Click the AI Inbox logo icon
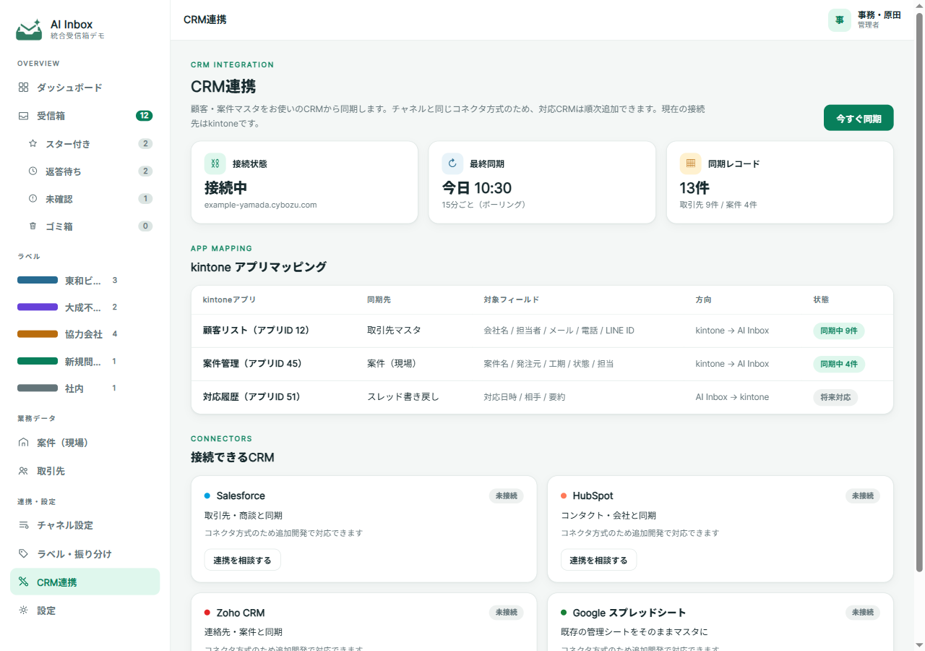Screen dimensions: 925x651 [29, 30]
